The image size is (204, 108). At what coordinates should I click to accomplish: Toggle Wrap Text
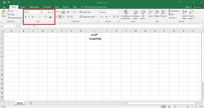(x=85, y=12)
